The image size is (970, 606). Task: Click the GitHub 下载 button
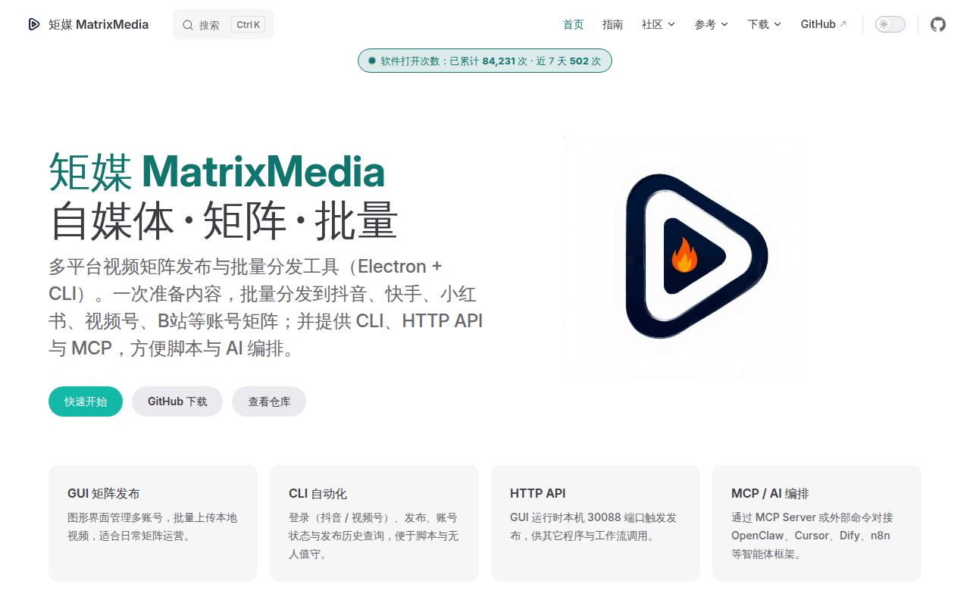click(177, 401)
